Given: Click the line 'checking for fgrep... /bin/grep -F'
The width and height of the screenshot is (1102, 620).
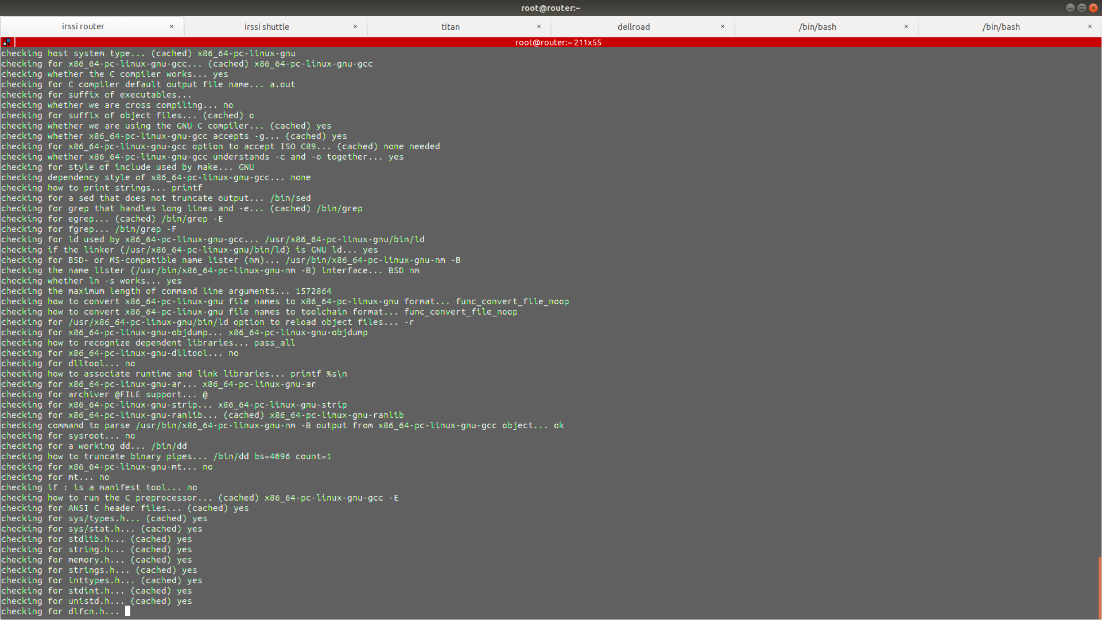Looking at the screenshot, I should pyautogui.click(x=89, y=229).
